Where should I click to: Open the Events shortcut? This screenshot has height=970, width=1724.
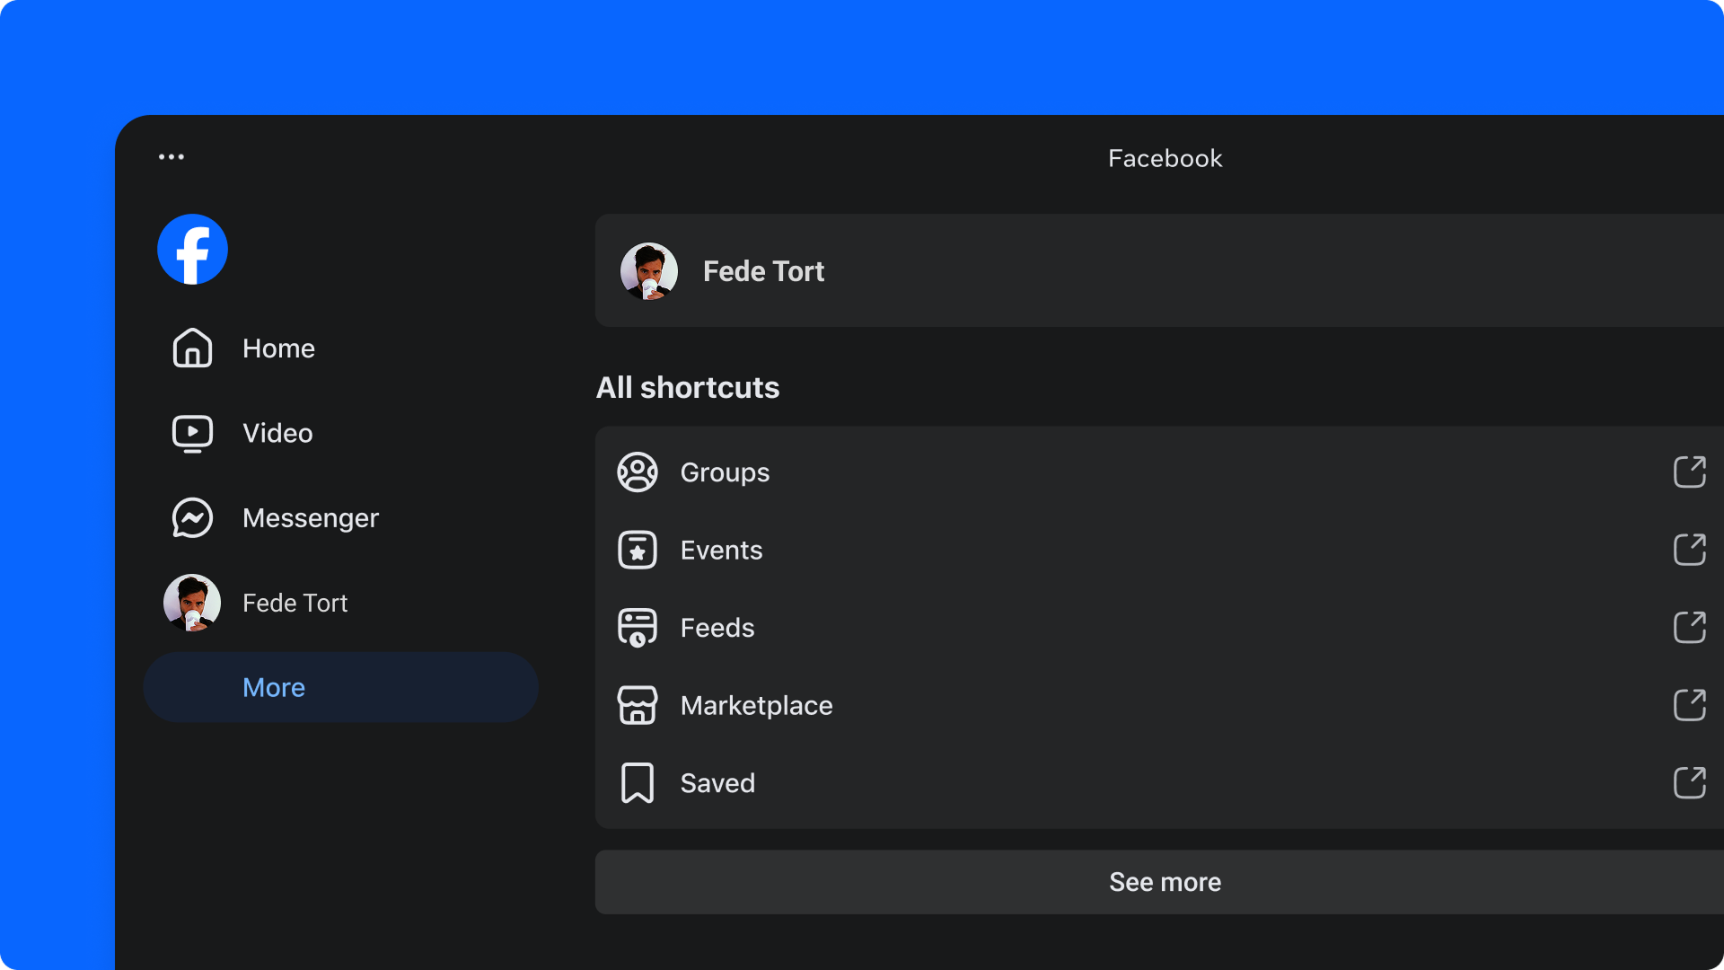click(x=1159, y=550)
